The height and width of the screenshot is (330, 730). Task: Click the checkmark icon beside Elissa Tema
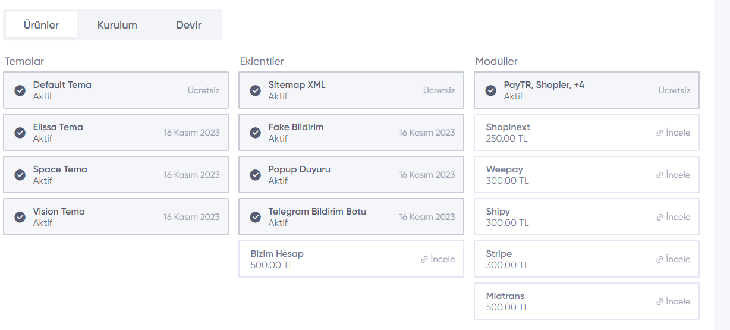20,133
